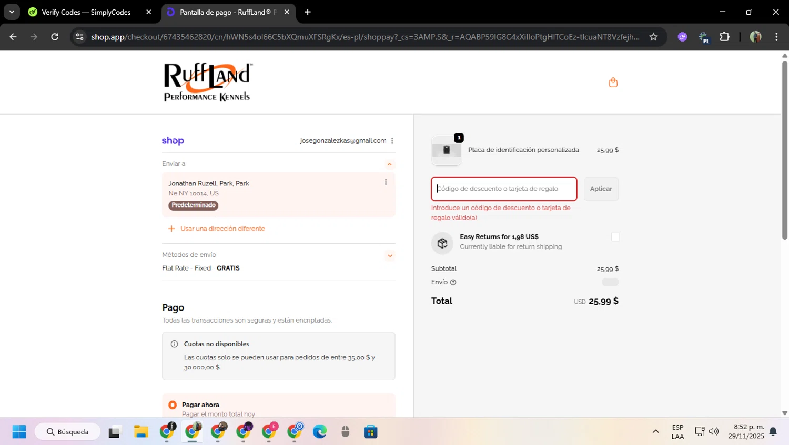Open File Explorer from taskbar

pos(141,432)
